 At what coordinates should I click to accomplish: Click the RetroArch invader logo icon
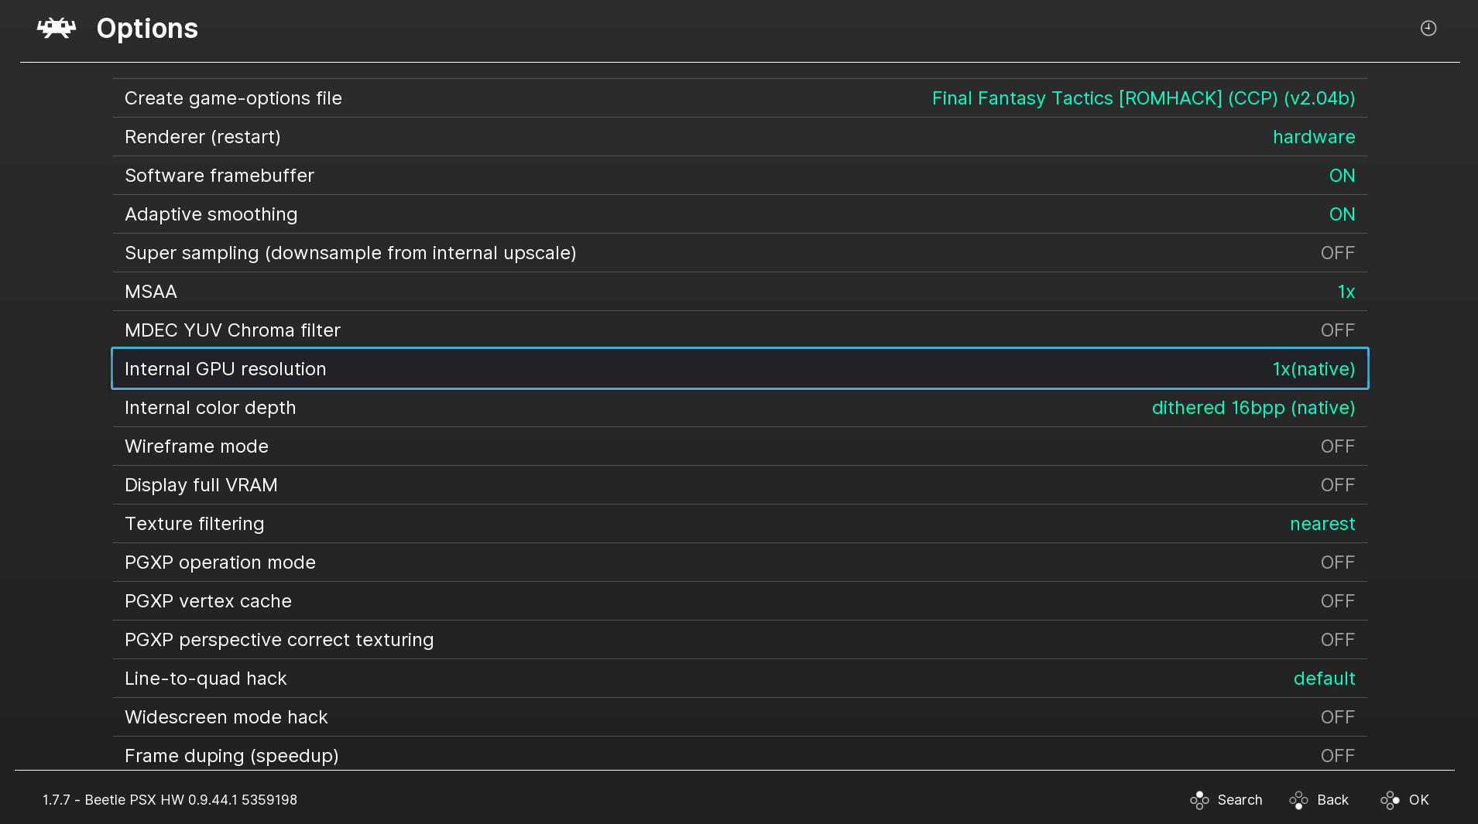[57, 29]
